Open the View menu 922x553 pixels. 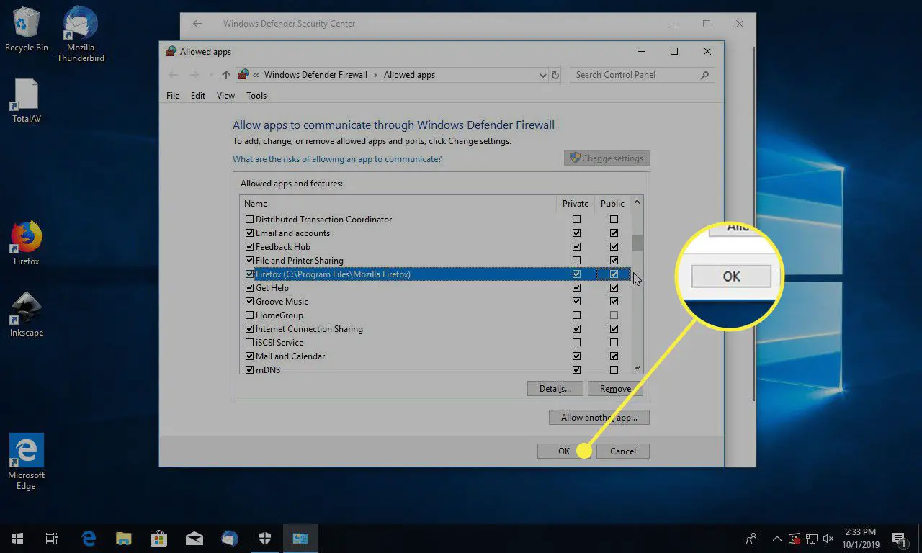coord(225,96)
